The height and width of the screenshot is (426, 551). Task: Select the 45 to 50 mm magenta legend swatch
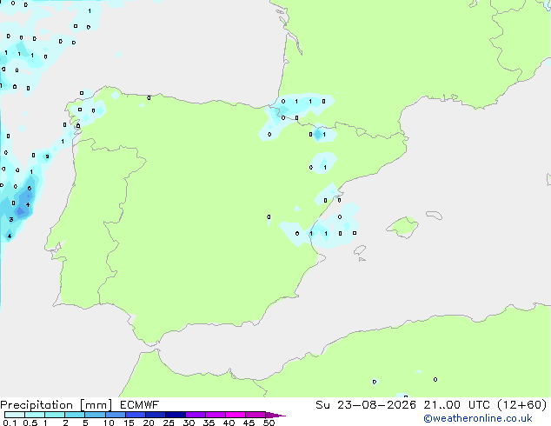[256, 415]
